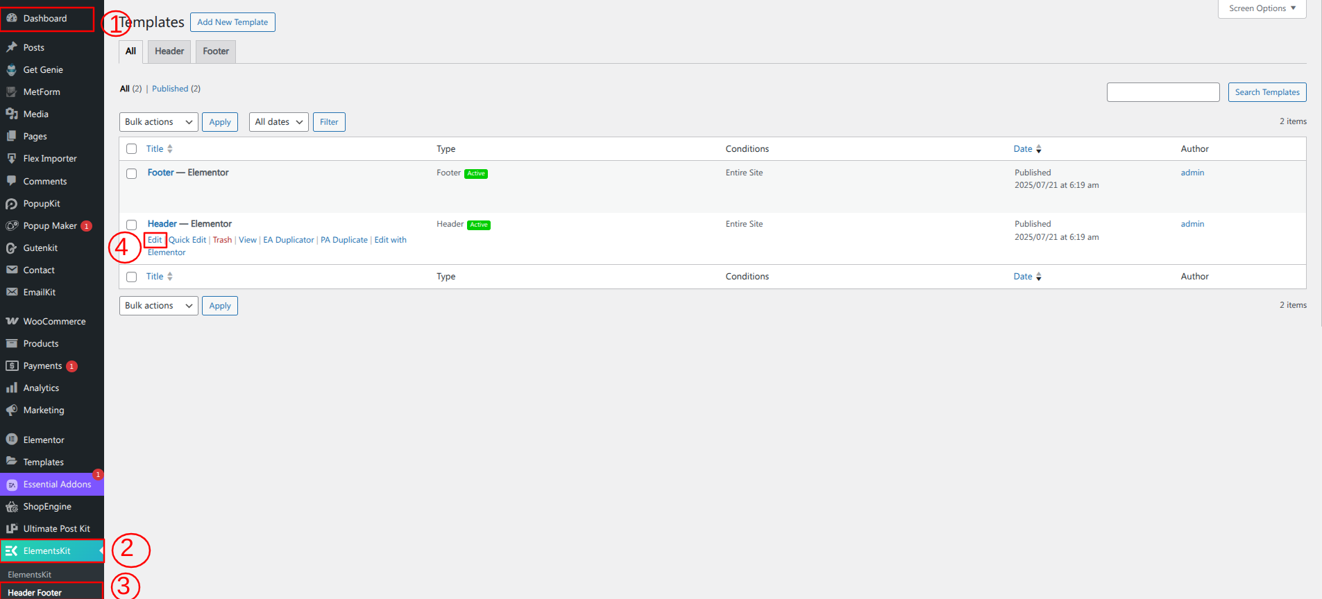Toggle select-all checkbox in table header
The height and width of the screenshot is (599, 1322).
[x=131, y=149]
